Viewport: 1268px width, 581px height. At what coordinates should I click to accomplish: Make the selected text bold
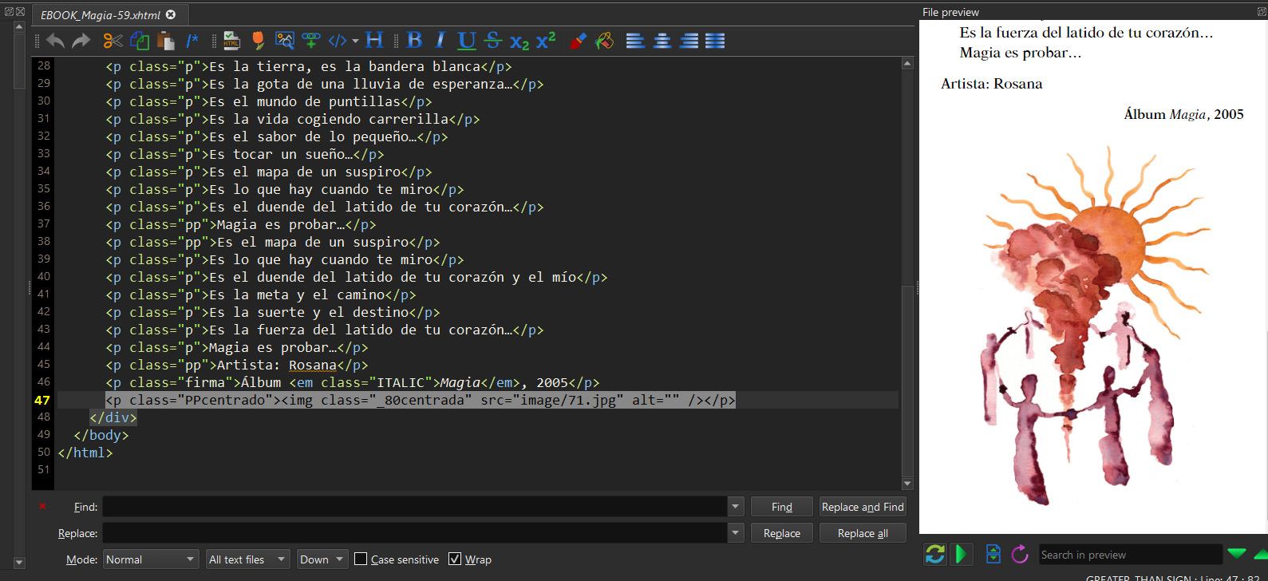click(x=414, y=41)
